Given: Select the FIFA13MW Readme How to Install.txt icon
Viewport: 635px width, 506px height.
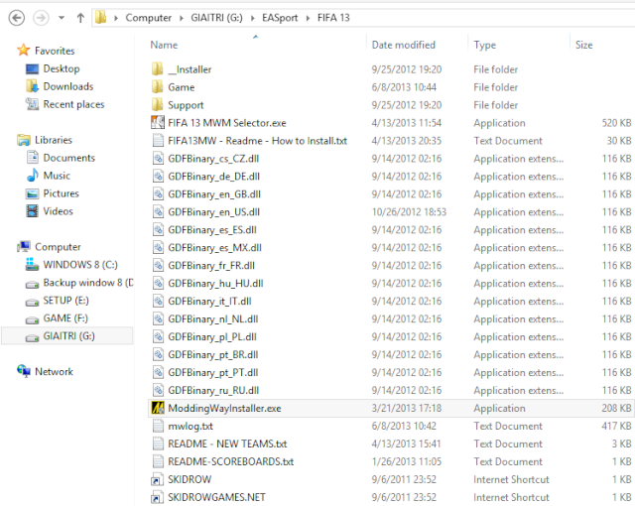Looking at the screenshot, I should point(158,141).
